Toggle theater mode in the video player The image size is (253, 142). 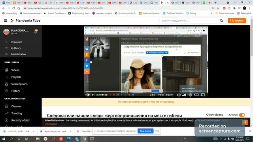click(196, 95)
